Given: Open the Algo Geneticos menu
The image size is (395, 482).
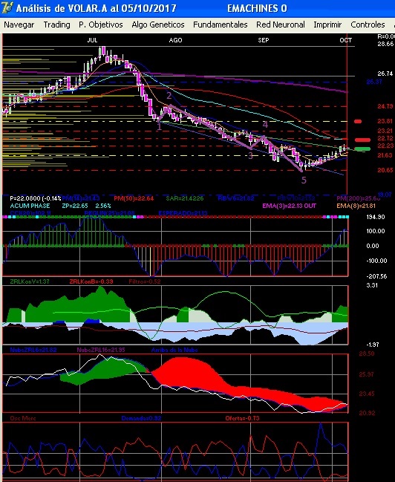Looking at the screenshot, I should pos(158,25).
